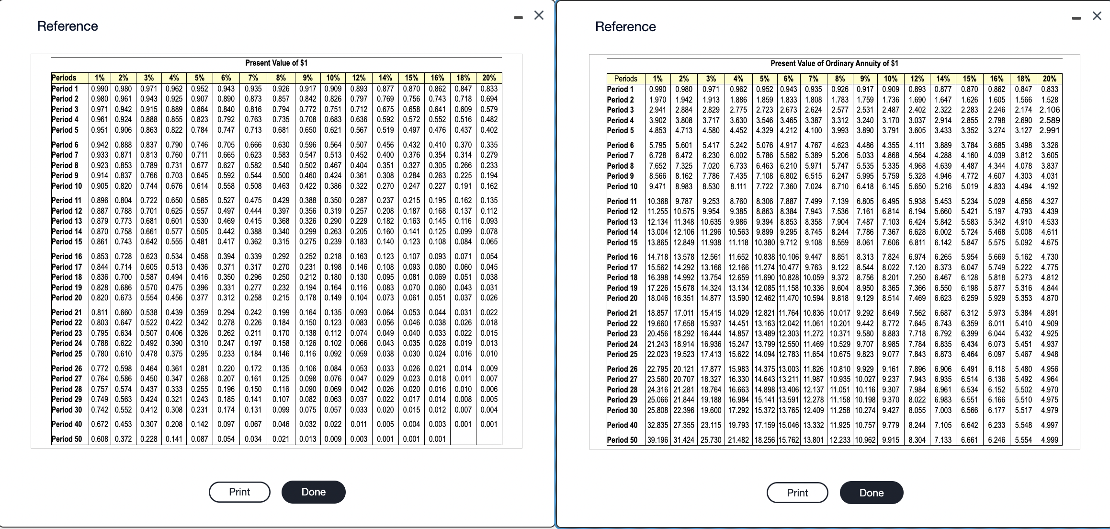Click the Present Value of $1 table title

(x=277, y=62)
